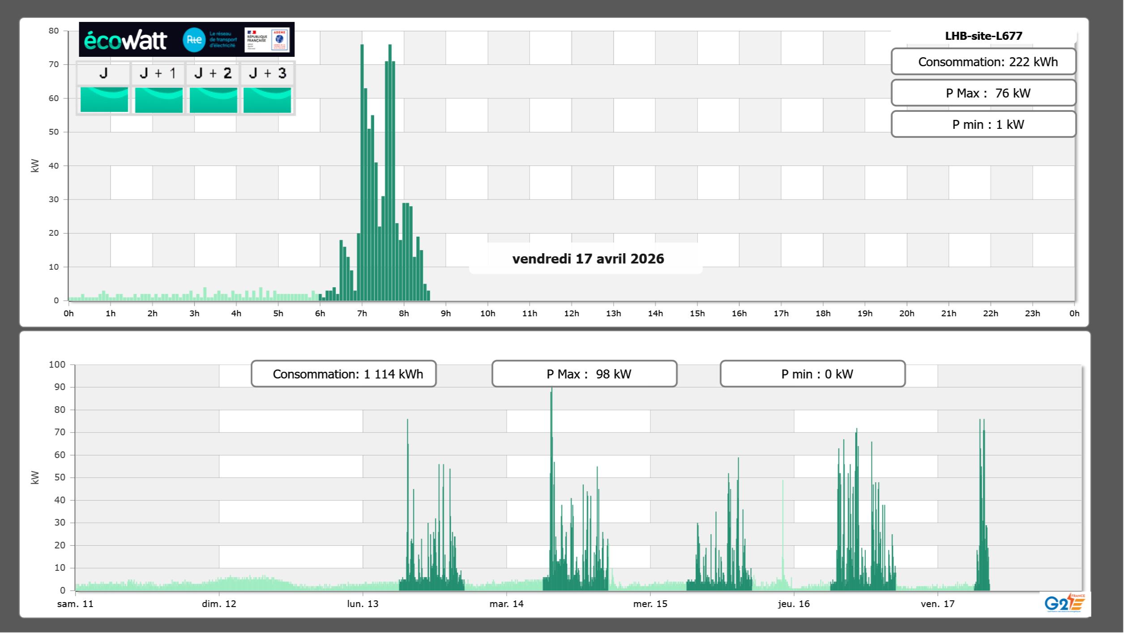Click the G2E France logo
The image size is (1124, 633).
1064,603
